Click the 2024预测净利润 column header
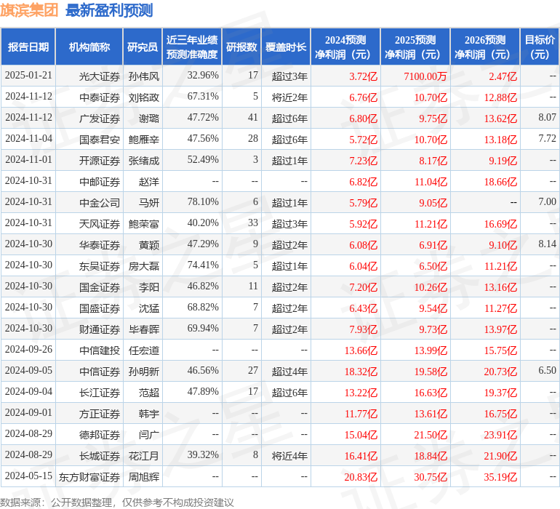 pyautogui.click(x=345, y=47)
